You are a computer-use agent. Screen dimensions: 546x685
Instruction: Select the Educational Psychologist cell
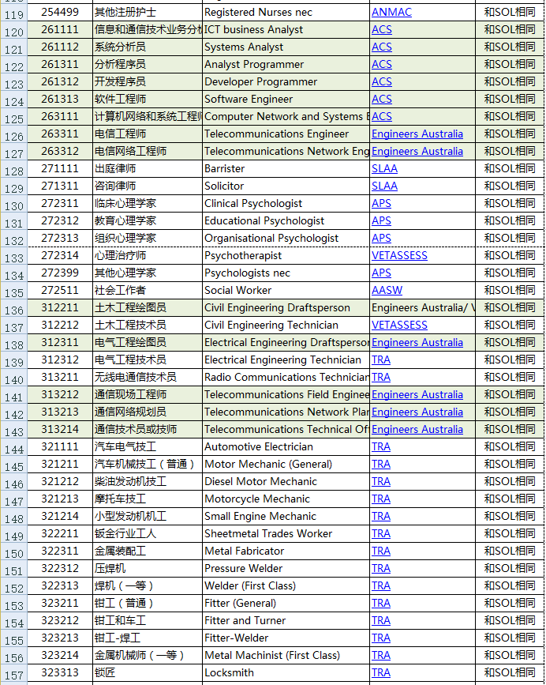pos(286,220)
